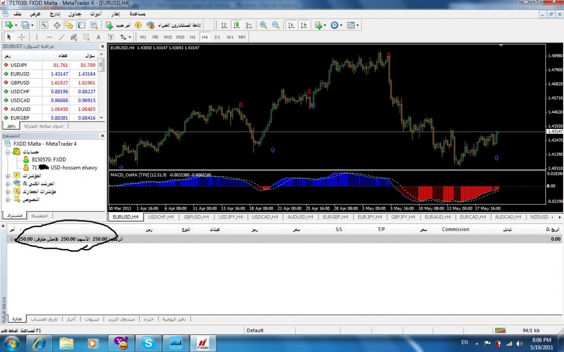Viewport: 564px width, 352px height.
Task: Select GBPUSD row in Market Watch
Action: pos(50,83)
